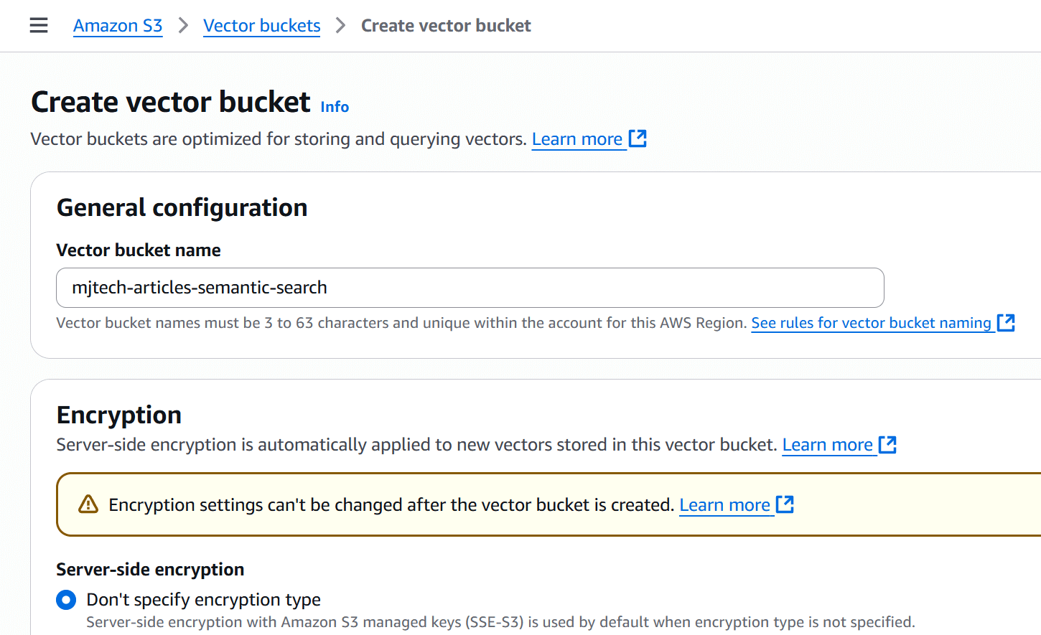The height and width of the screenshot is (635, 1041).
Task: Click the yellow encryption warning banner
Action: [431, 504]
